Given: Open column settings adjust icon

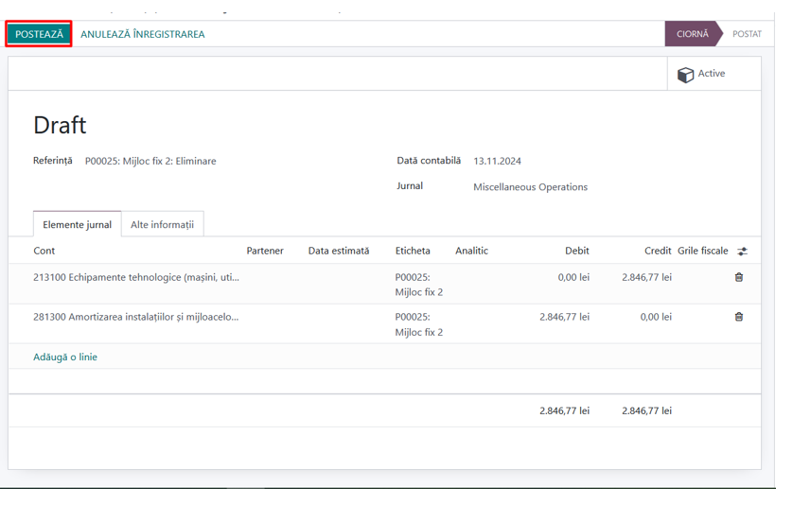Looking at the screenshot, I should (742, 252).
